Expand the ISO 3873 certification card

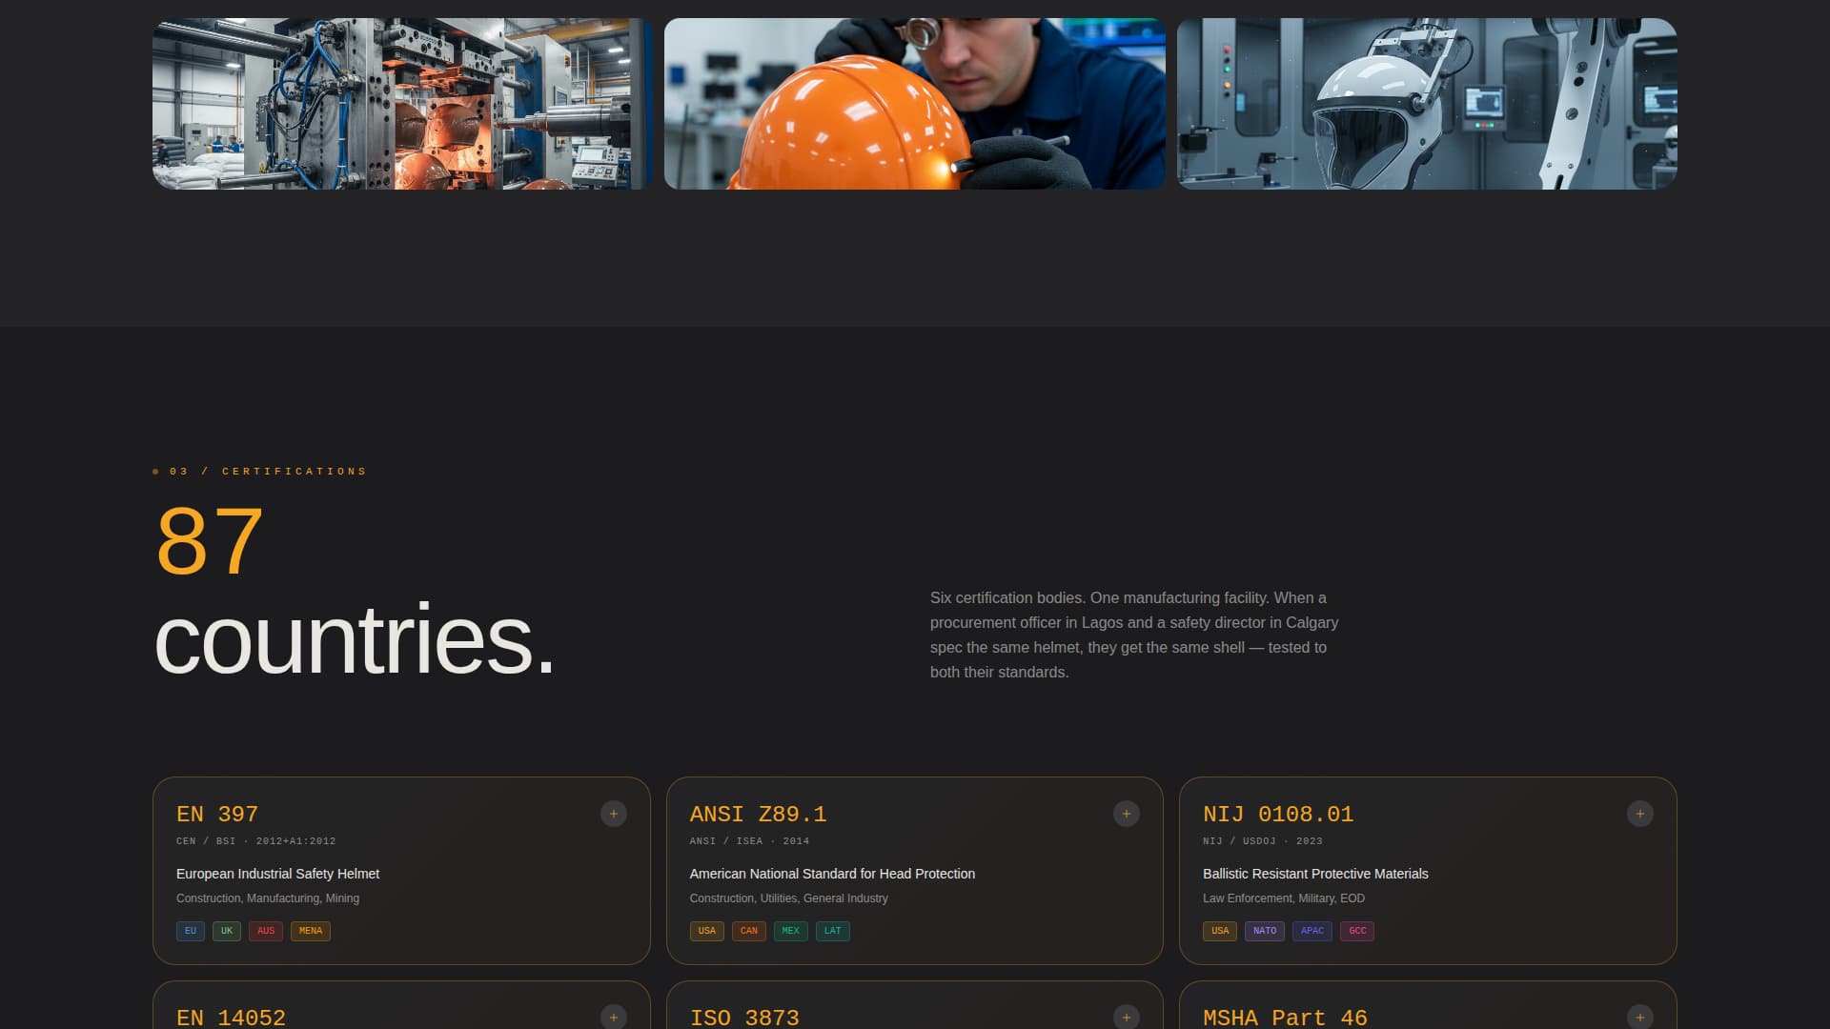click(1127, 1017)
